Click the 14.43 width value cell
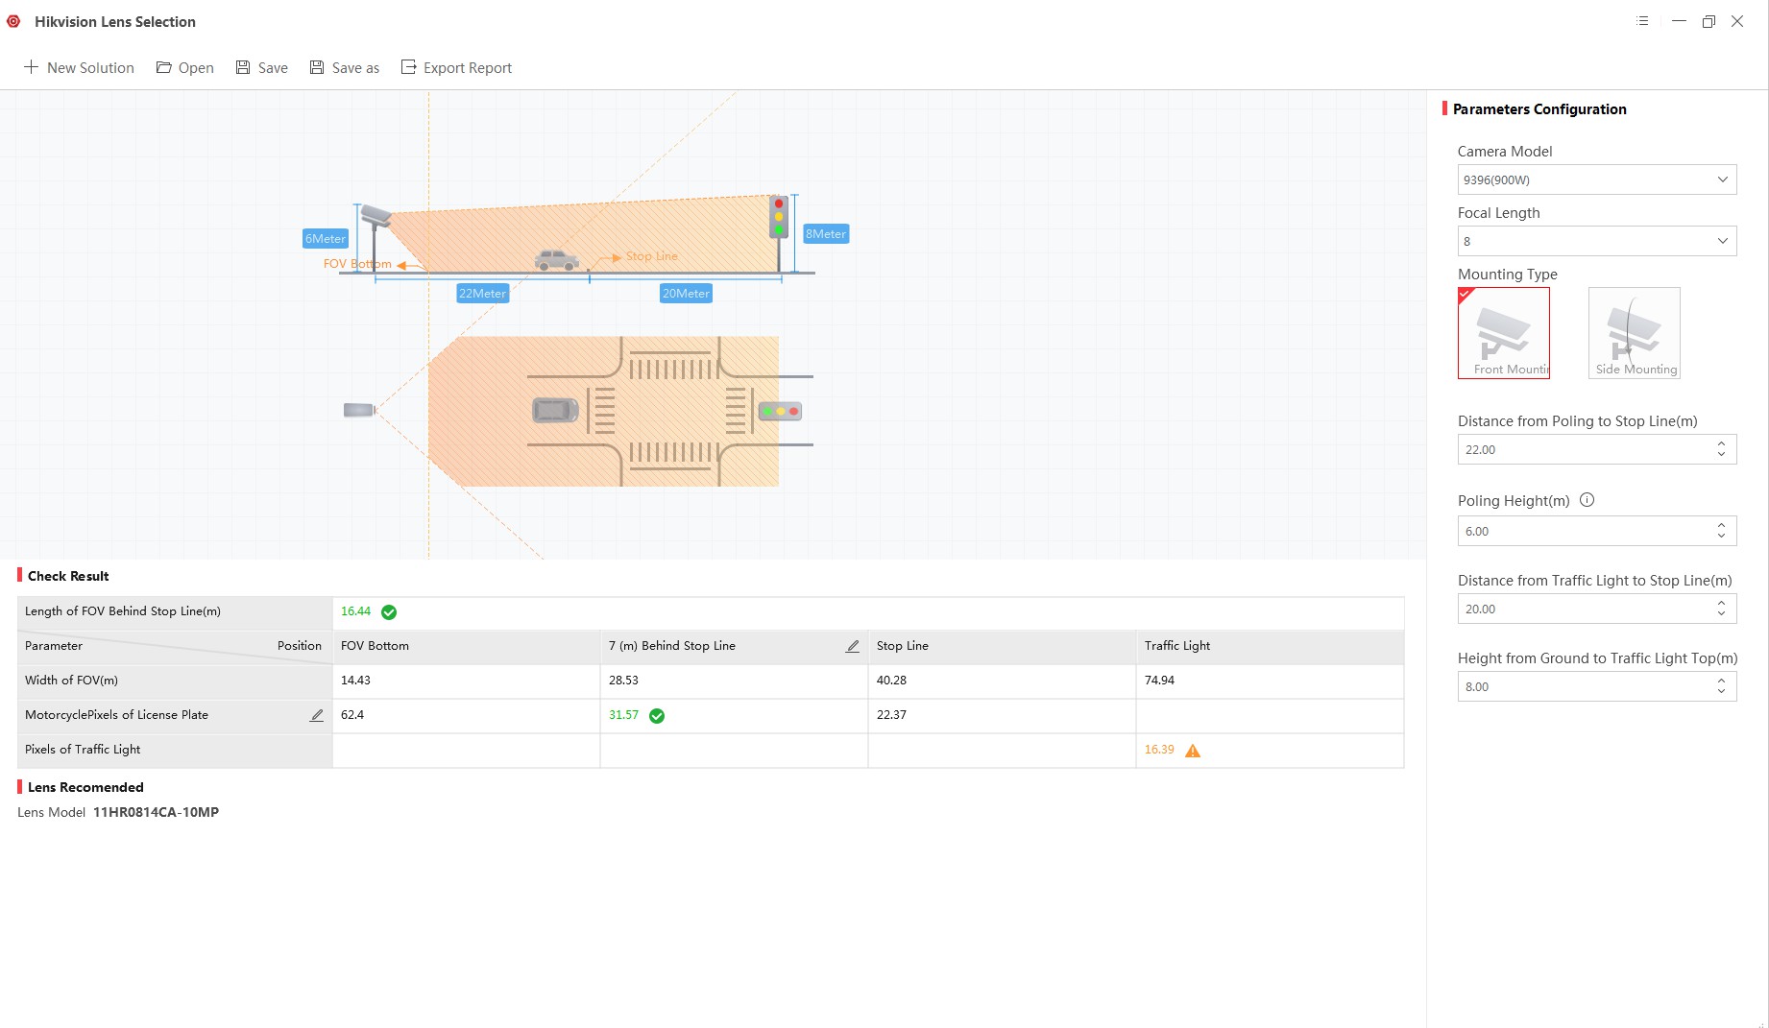This screenshot has width=1769, height=1028. 466,681
